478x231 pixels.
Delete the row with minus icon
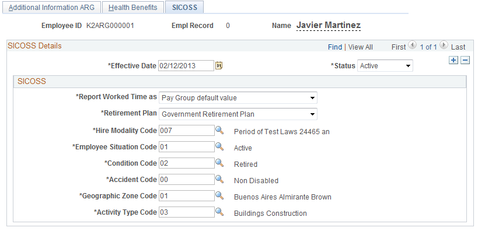[465, 60]
